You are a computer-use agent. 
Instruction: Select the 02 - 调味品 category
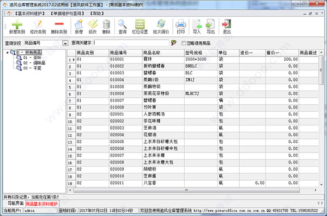[x=34, y=63]
